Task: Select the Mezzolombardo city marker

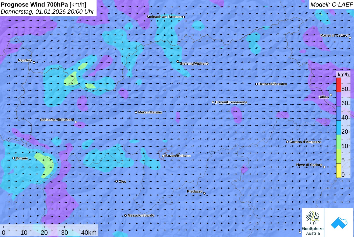Action: pyautogui.click(x=125, y=216)
